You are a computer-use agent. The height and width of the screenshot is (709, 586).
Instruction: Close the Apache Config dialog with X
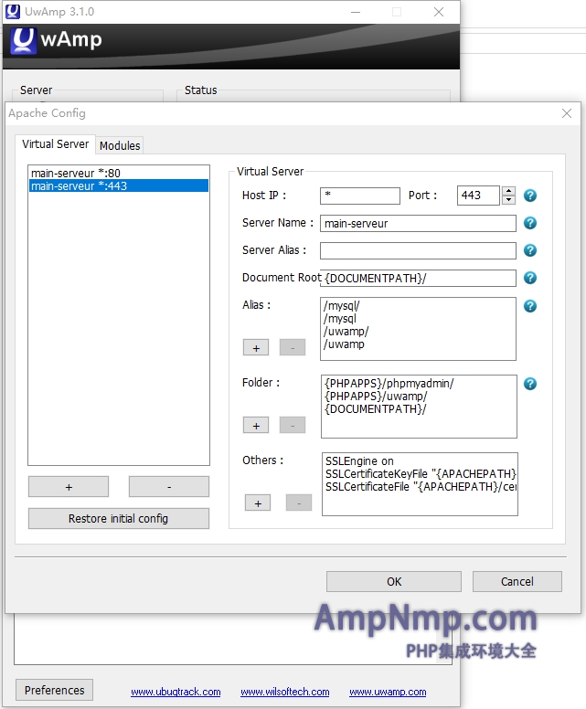[566, 113]
